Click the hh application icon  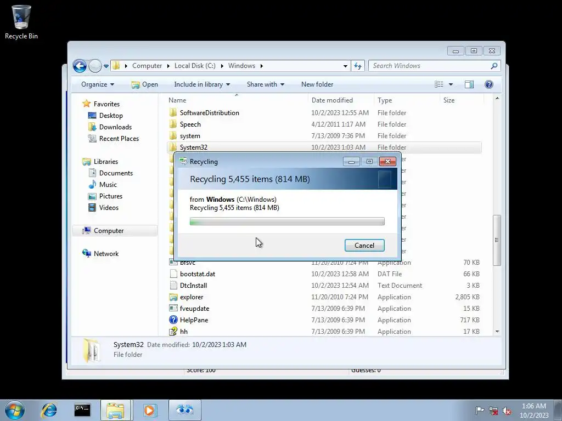(x=173, y=332)
